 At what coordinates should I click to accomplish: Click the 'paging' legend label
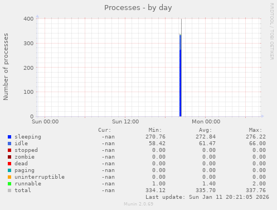tap(25, 170)
